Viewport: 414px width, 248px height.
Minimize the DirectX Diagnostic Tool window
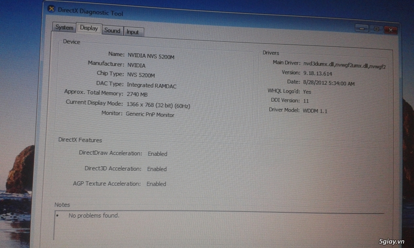point(362,28)
